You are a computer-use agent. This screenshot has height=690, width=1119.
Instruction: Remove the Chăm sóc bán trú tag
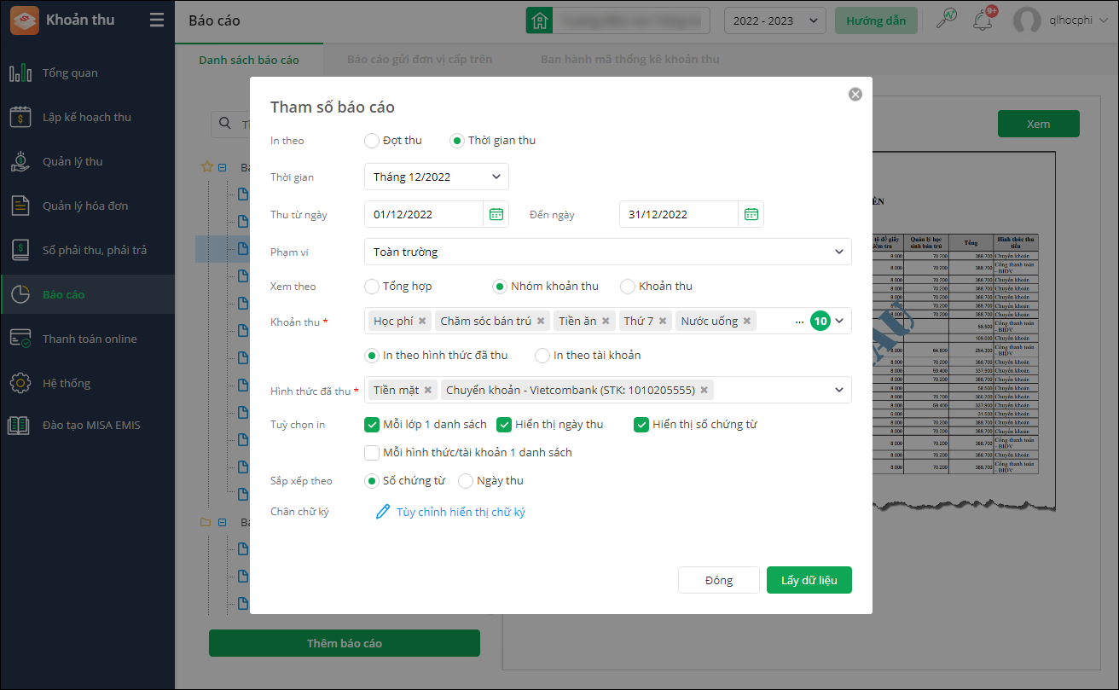(x=541, y=322)
